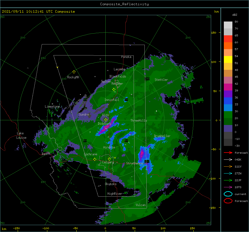Click the cyan 27ZW arrow legend icon
The width and height of the screenshot is (249, 232).
coord(228,174)
